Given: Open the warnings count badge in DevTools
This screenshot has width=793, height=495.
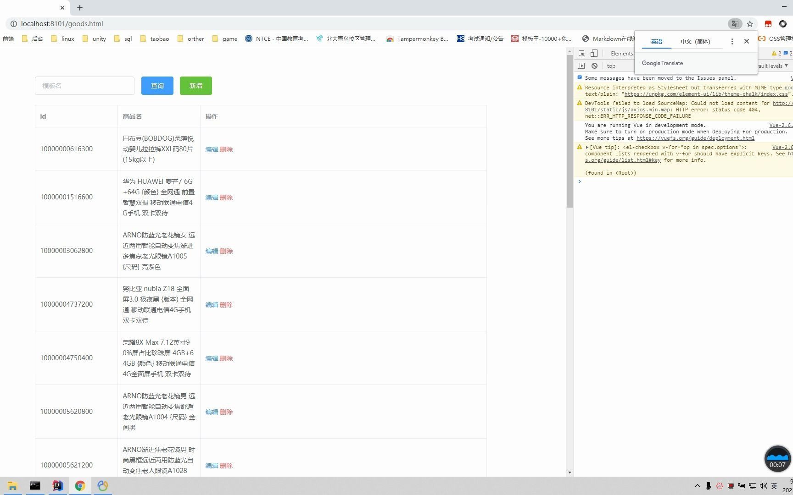Looking at the screenshot, I should click(x=776, y=54).
